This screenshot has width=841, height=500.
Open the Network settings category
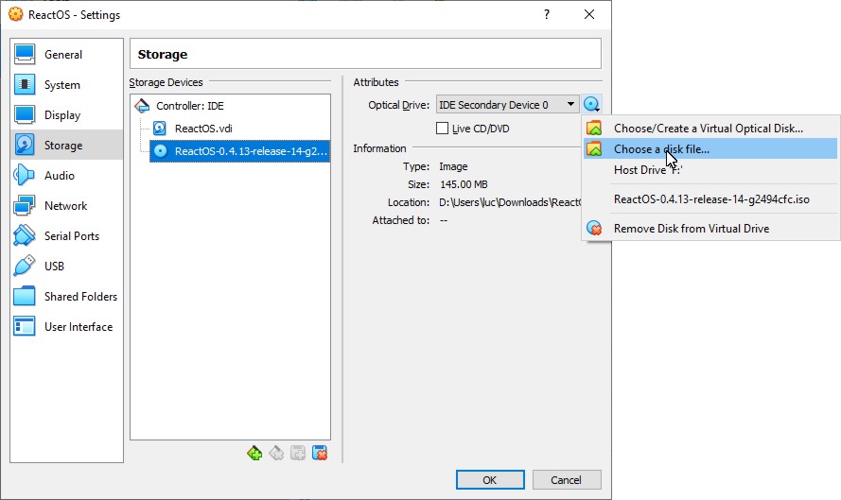66,205
